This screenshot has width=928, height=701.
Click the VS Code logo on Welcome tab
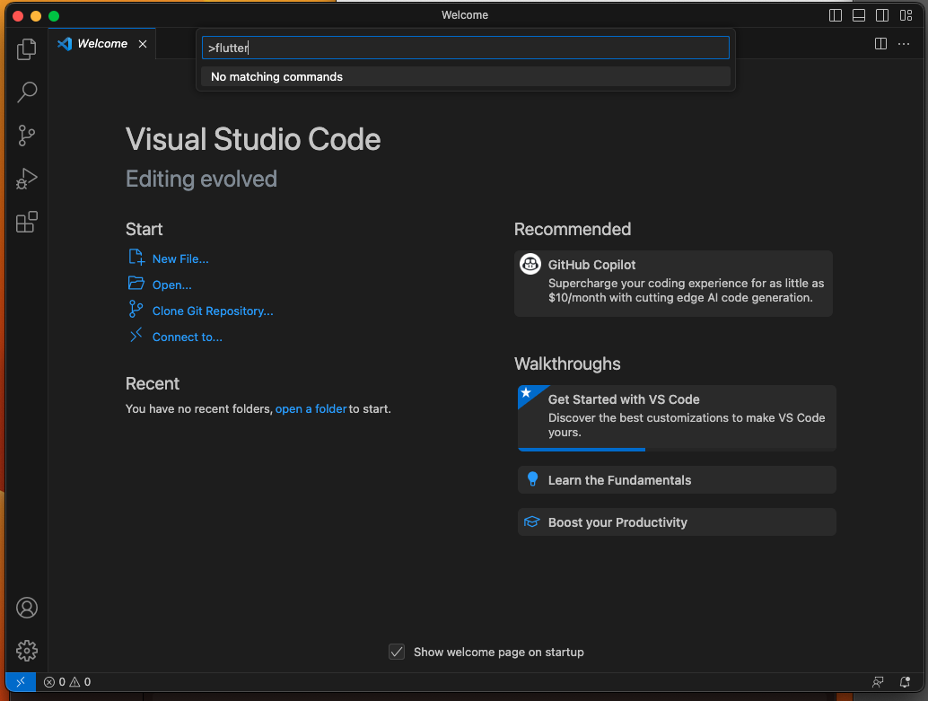pyautogui.click(x=65, y=44)
